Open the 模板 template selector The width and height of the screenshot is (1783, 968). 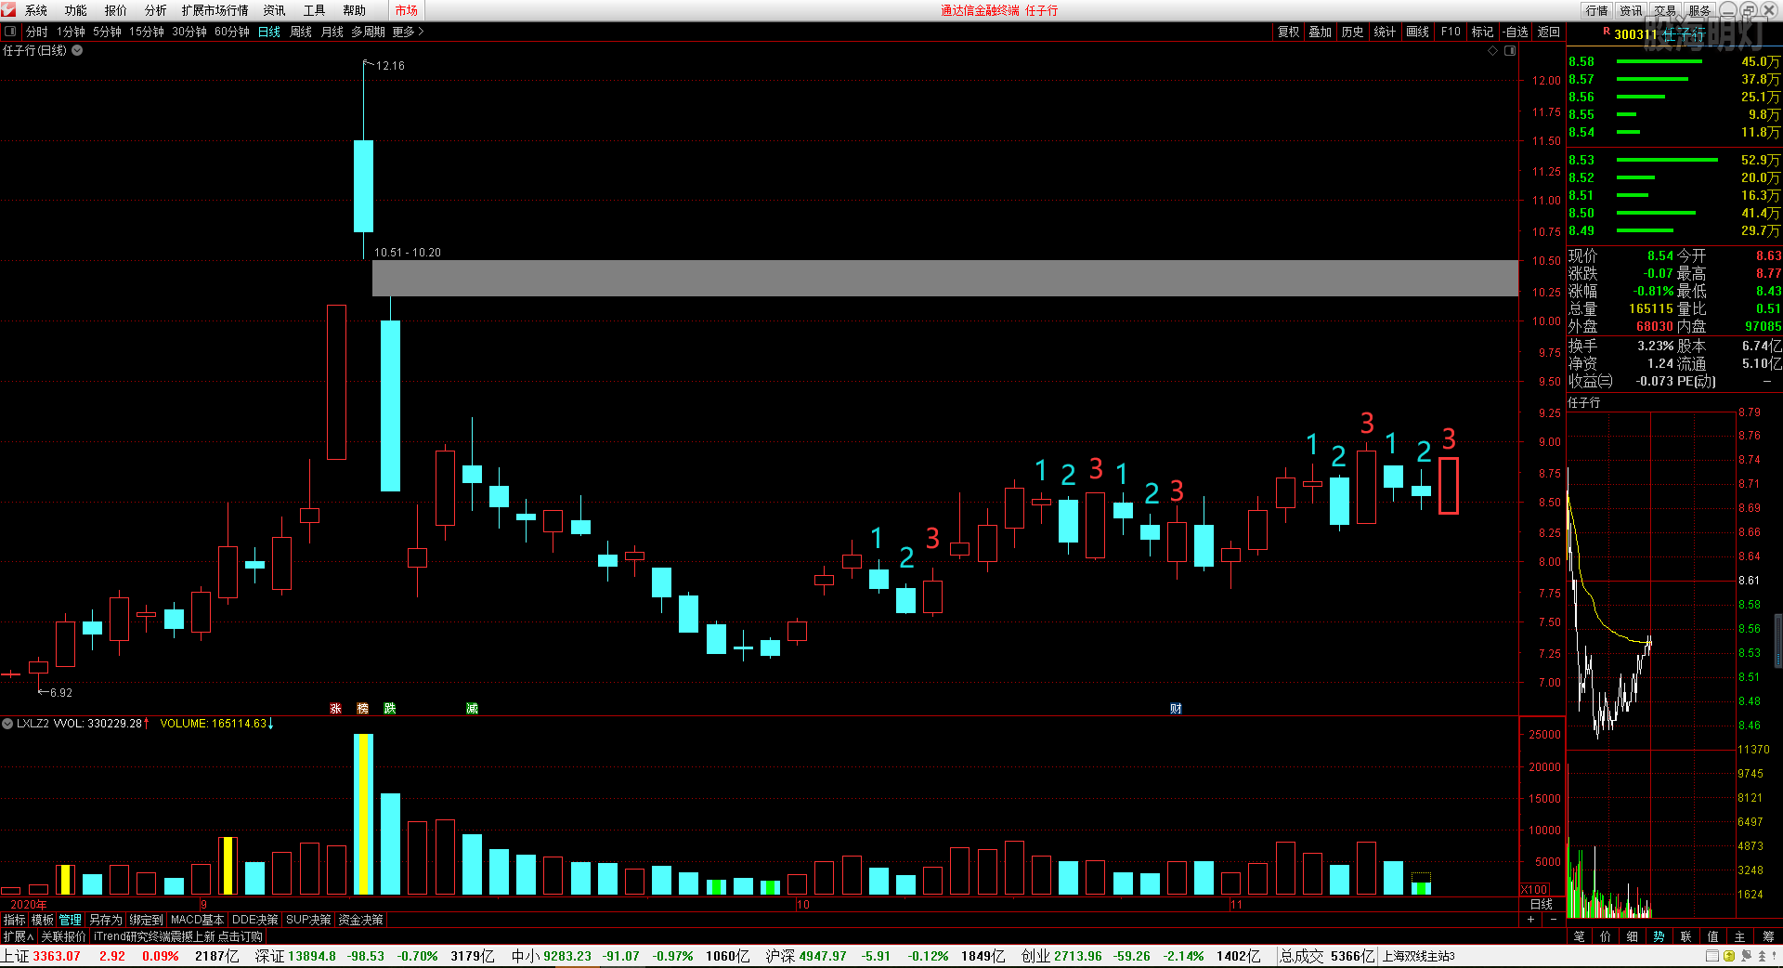(43, 920)
